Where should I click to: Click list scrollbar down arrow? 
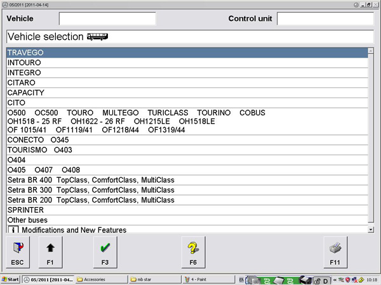371,229
